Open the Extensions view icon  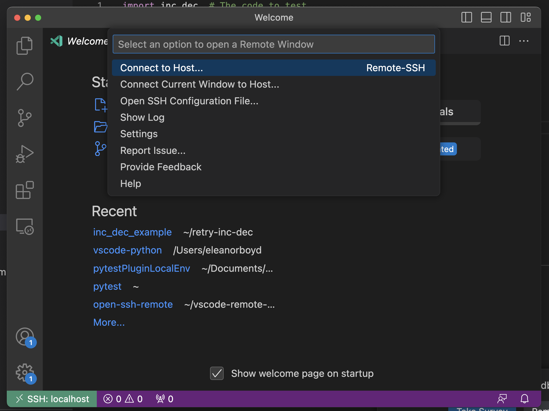pos(25,190)
